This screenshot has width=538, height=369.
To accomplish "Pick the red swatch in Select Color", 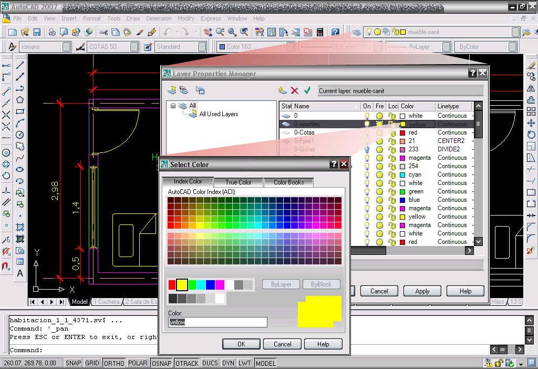I will 170,283.
